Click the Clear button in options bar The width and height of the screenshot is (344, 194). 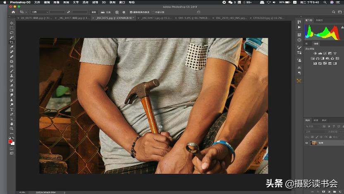(x=94, y=12)
